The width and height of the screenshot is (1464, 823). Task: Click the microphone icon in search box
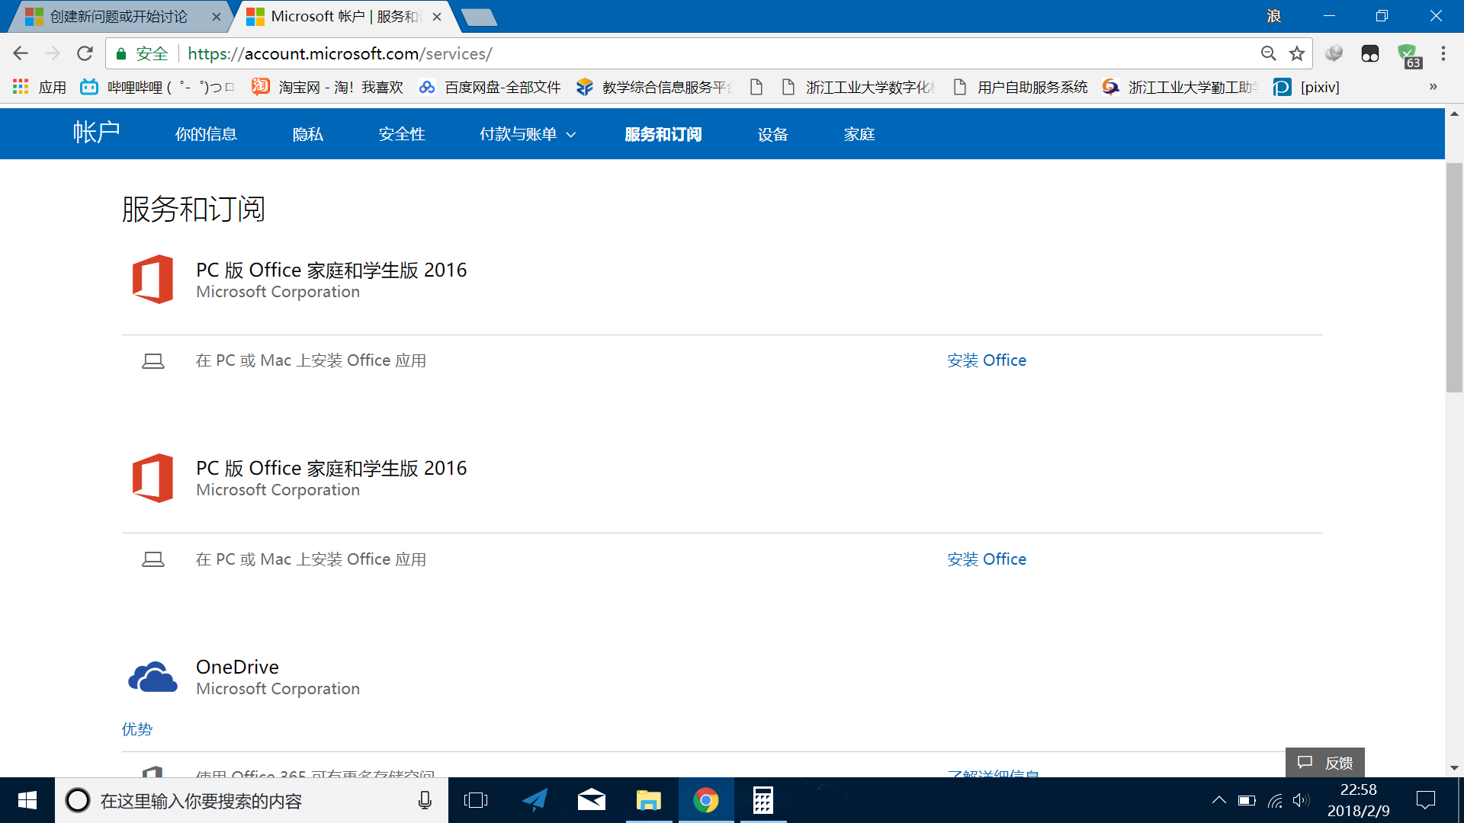[x=423, y=800]
